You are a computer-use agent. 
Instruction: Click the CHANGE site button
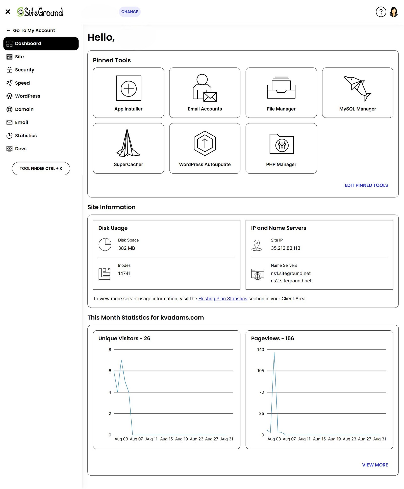(x=130, y=12)
